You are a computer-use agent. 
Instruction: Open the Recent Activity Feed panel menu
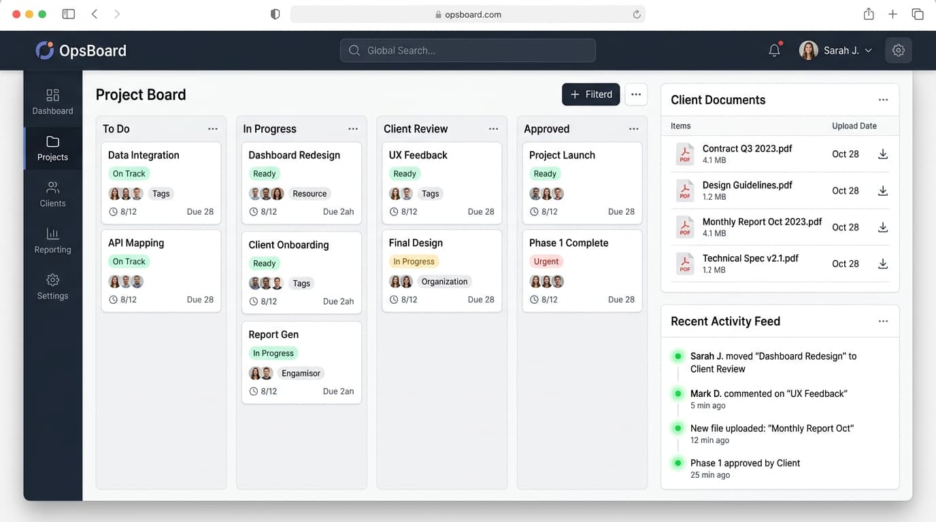coord(883,321)
